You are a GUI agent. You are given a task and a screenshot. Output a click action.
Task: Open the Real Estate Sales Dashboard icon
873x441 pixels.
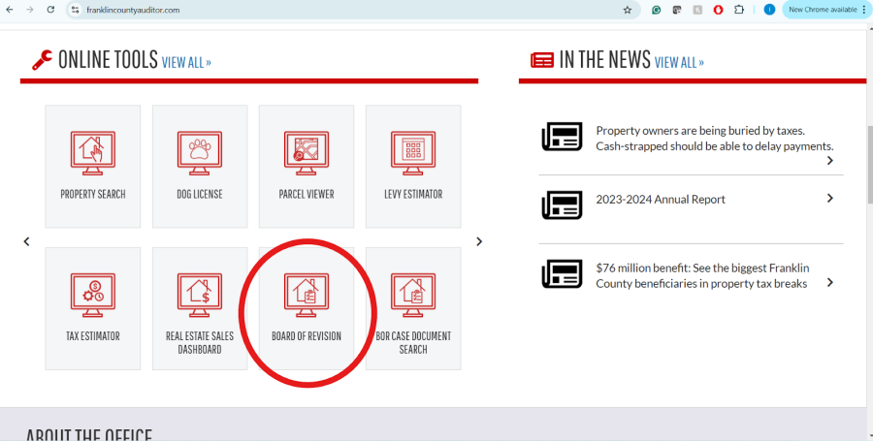pyautogui.click(x=200, y=295)
